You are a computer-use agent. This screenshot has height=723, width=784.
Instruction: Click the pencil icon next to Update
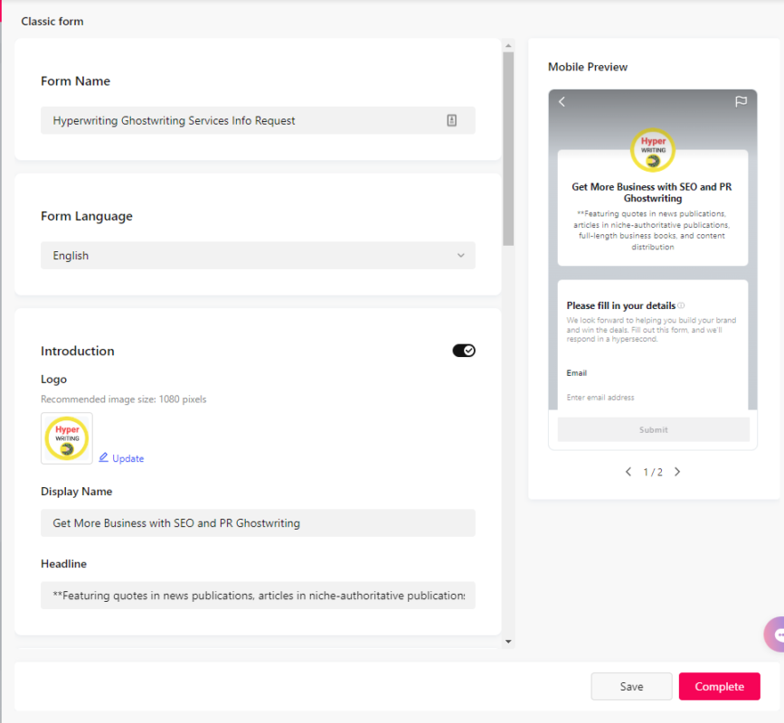(x=103, y=457)
